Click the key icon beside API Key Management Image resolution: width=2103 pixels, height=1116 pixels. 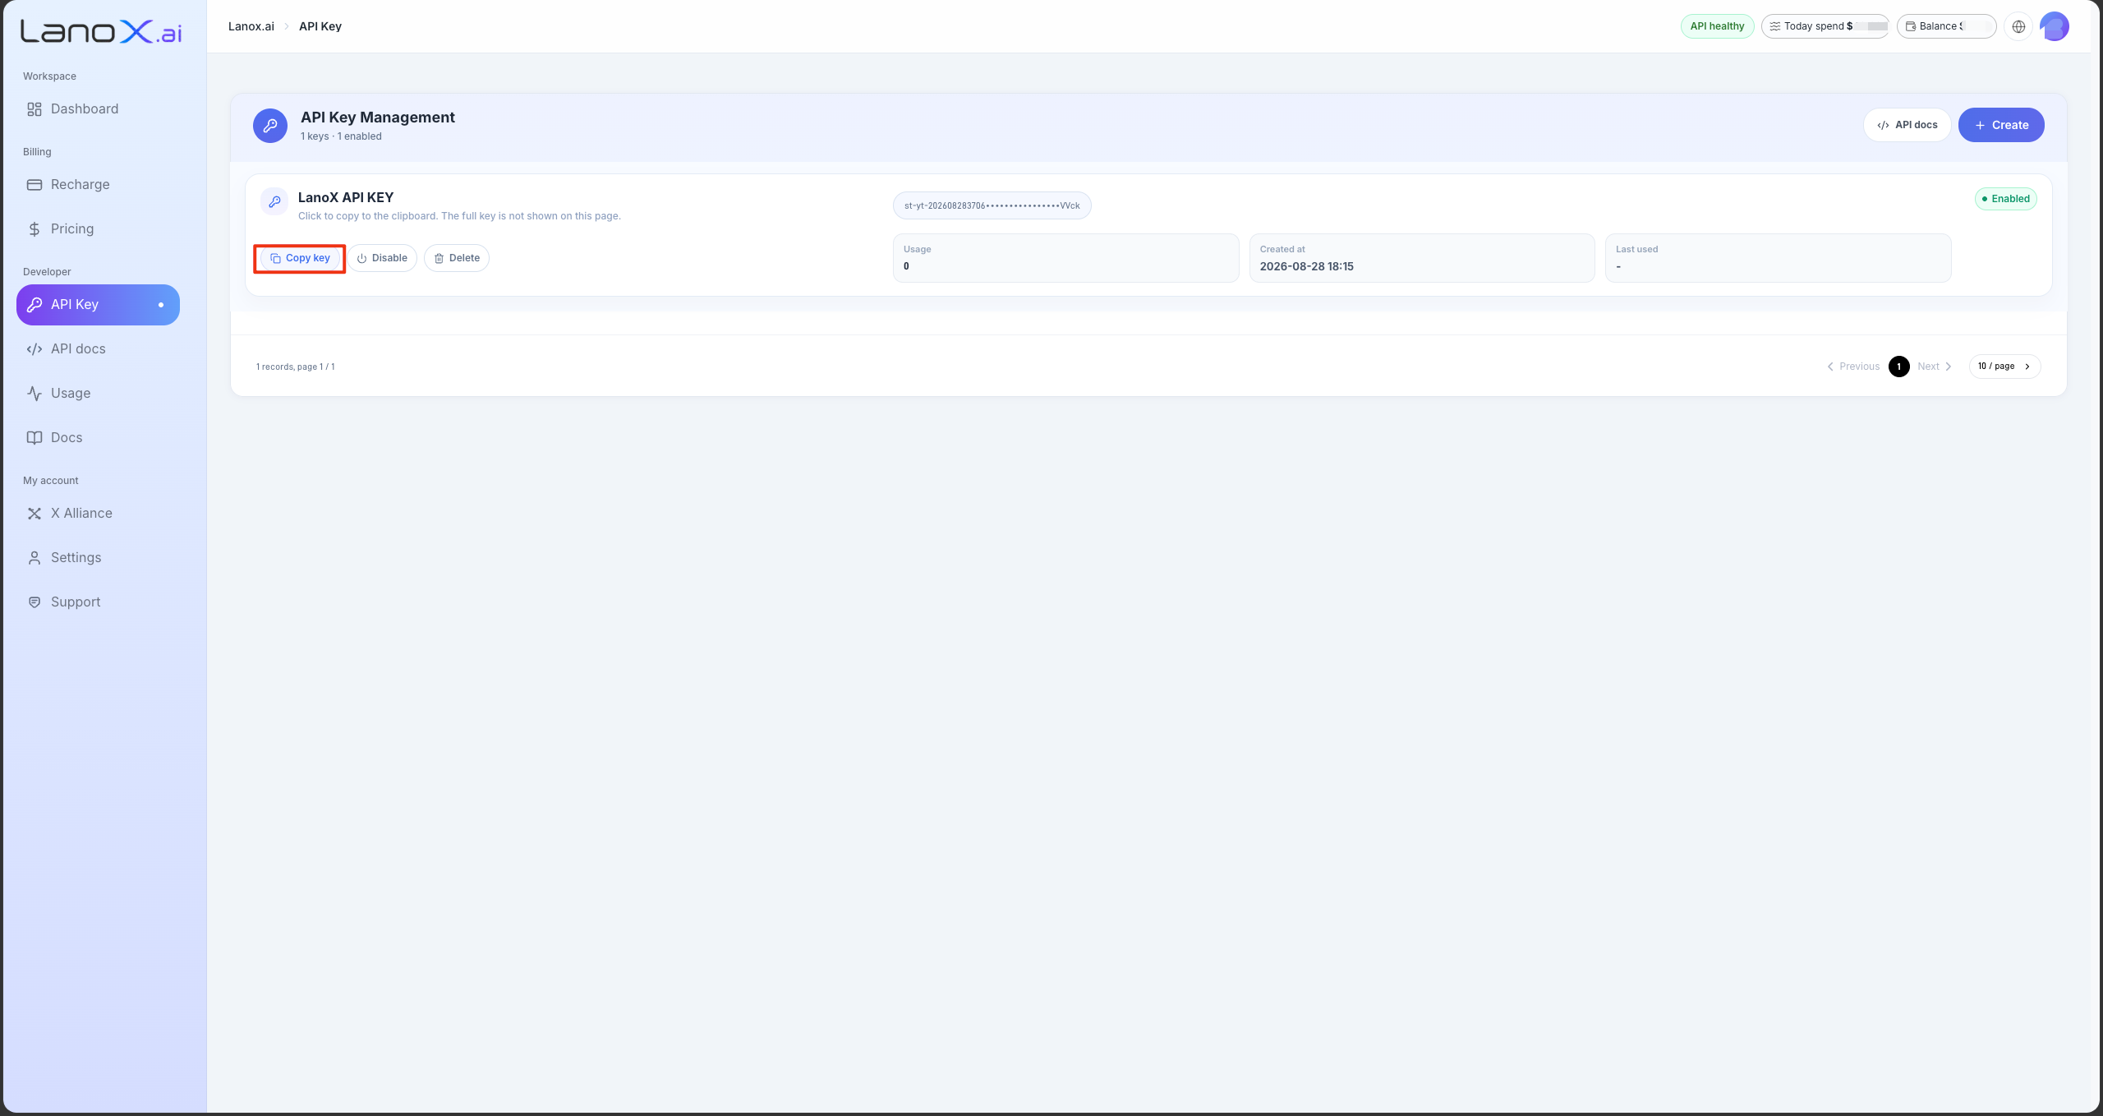click(270, 126)
